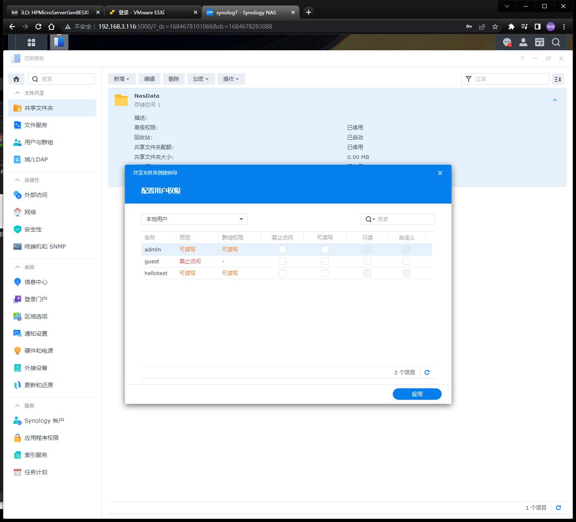
Task: Collapse the NasData folder details chevron
Action: (555, 100)
